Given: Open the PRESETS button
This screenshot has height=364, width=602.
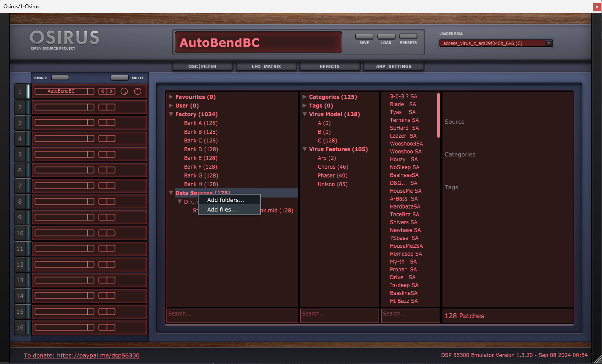Looking at the screenshot, I should click(408, 37).
